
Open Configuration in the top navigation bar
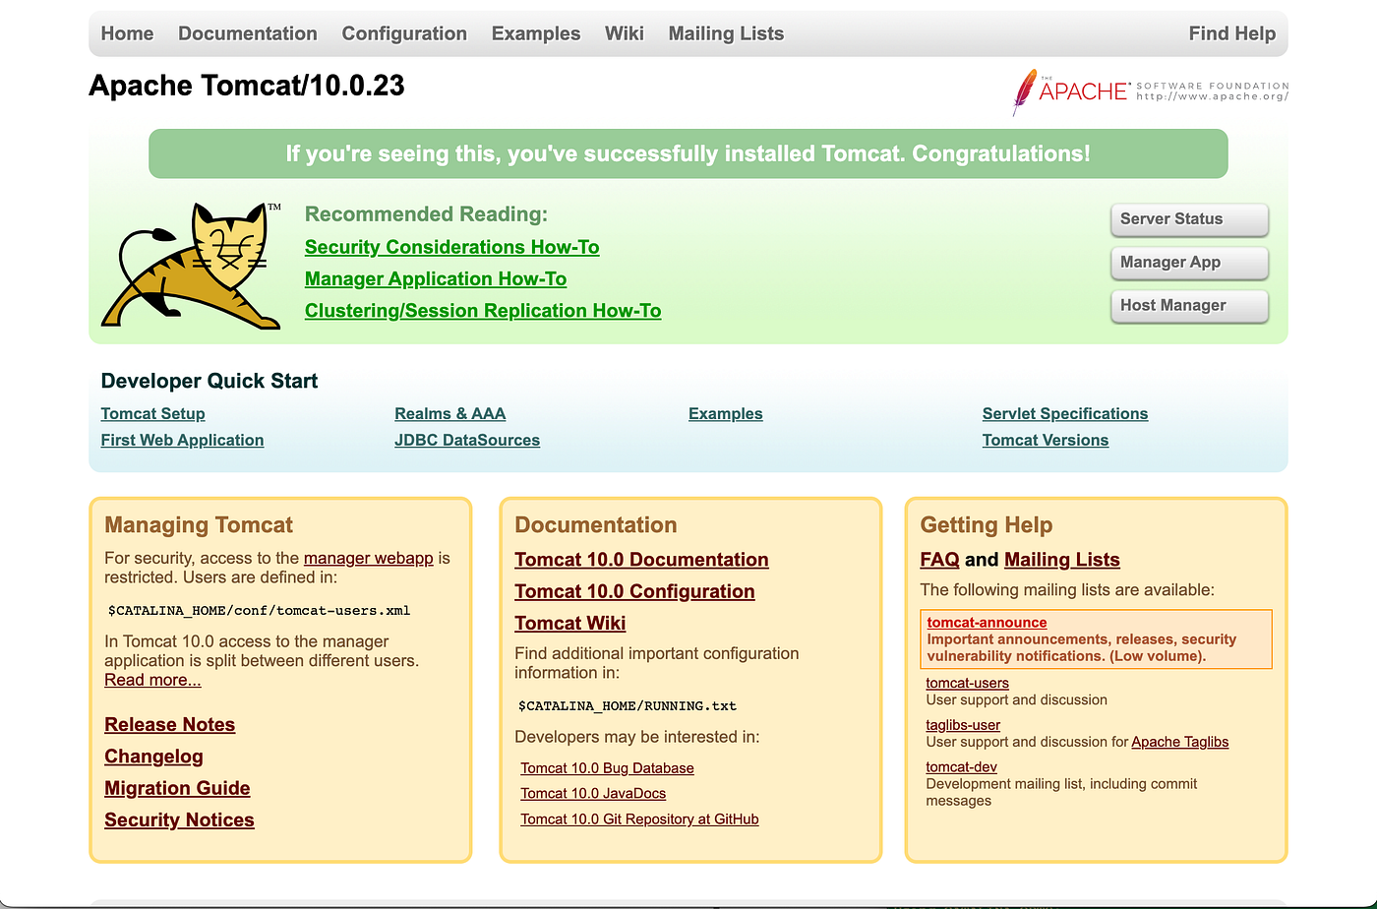(404, 33)
